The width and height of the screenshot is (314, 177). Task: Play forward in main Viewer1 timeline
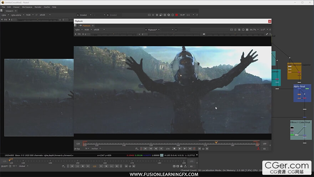[106, 166]
